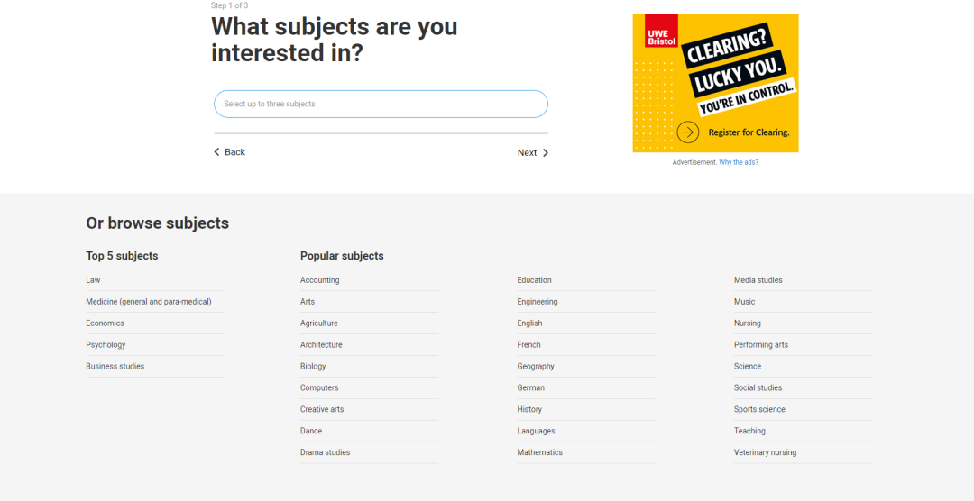974x501 pixels.
Task: Click the Back chevron arrow icon
Action: point(216,152)
